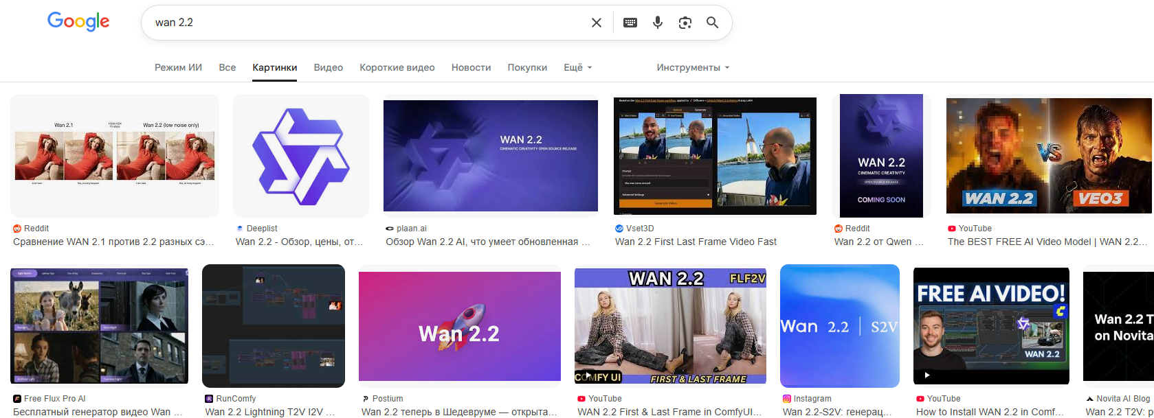This screenshot has height=418, width=1154.
Task: Open Короткие видео tab
Action: [397, 67]
